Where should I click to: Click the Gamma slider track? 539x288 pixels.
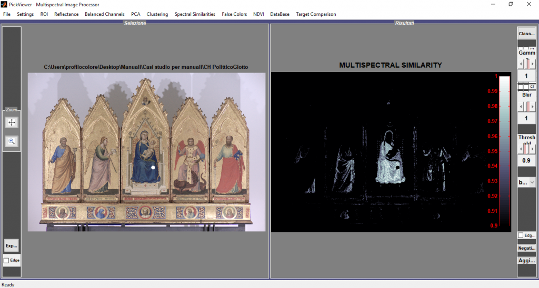click(526, 64)
